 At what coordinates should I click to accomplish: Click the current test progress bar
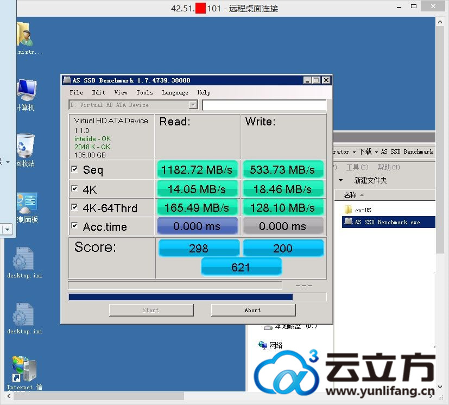tap(175, 286)
